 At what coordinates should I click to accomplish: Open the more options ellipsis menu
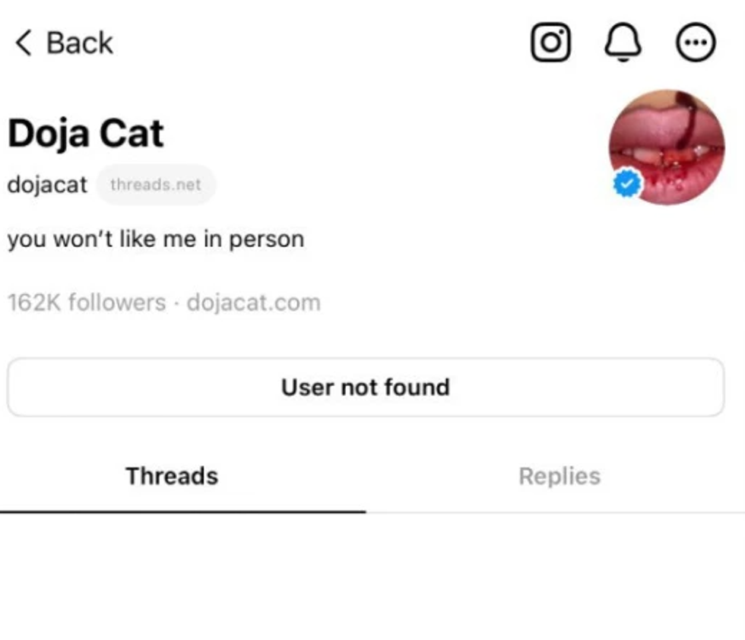click(x=696, y=43)
